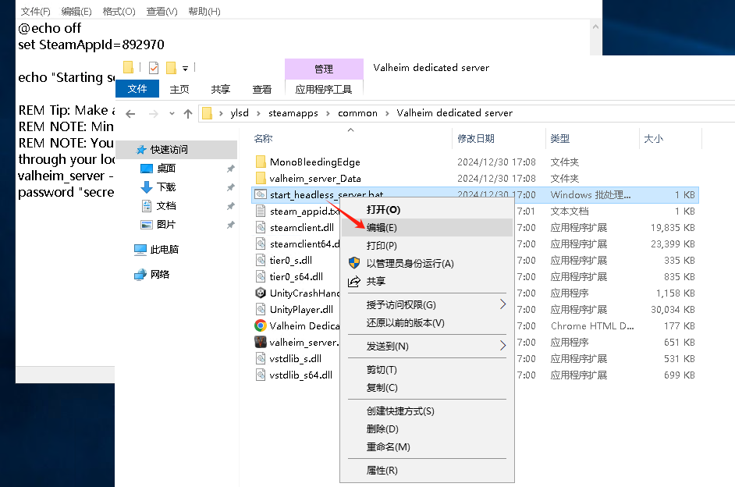This screenshot has height=487, width=735.
Task: Open the MonoBleedingEdge folder icon
Action: point(261,162)
